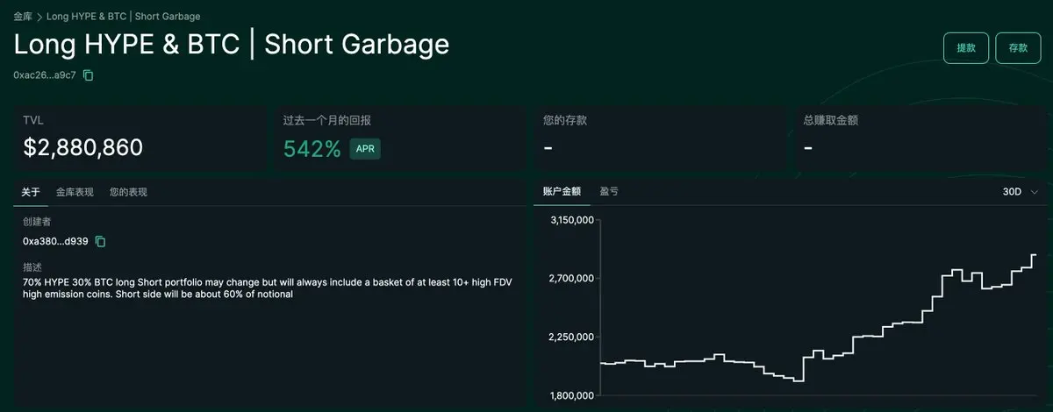The width and height of the screenshot is (1053, 412).
Task: Click the 总赚取金额 total earned card
Action: [x=921, y=139]
